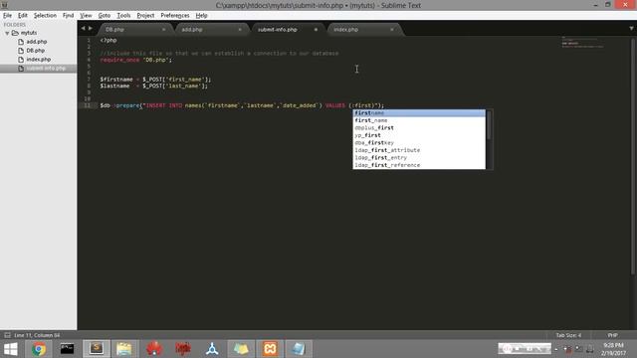Switch to the index.php tab
The image size is (637, 358).
click(x=345, y=30)
